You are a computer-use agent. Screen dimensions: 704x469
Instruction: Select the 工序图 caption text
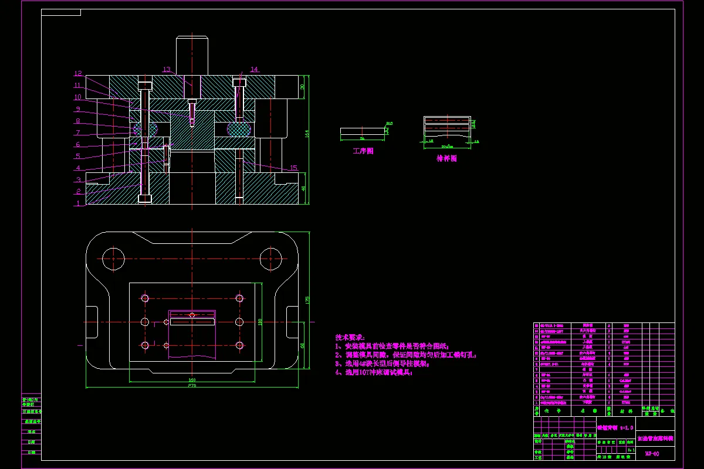(x=363, y=151)
